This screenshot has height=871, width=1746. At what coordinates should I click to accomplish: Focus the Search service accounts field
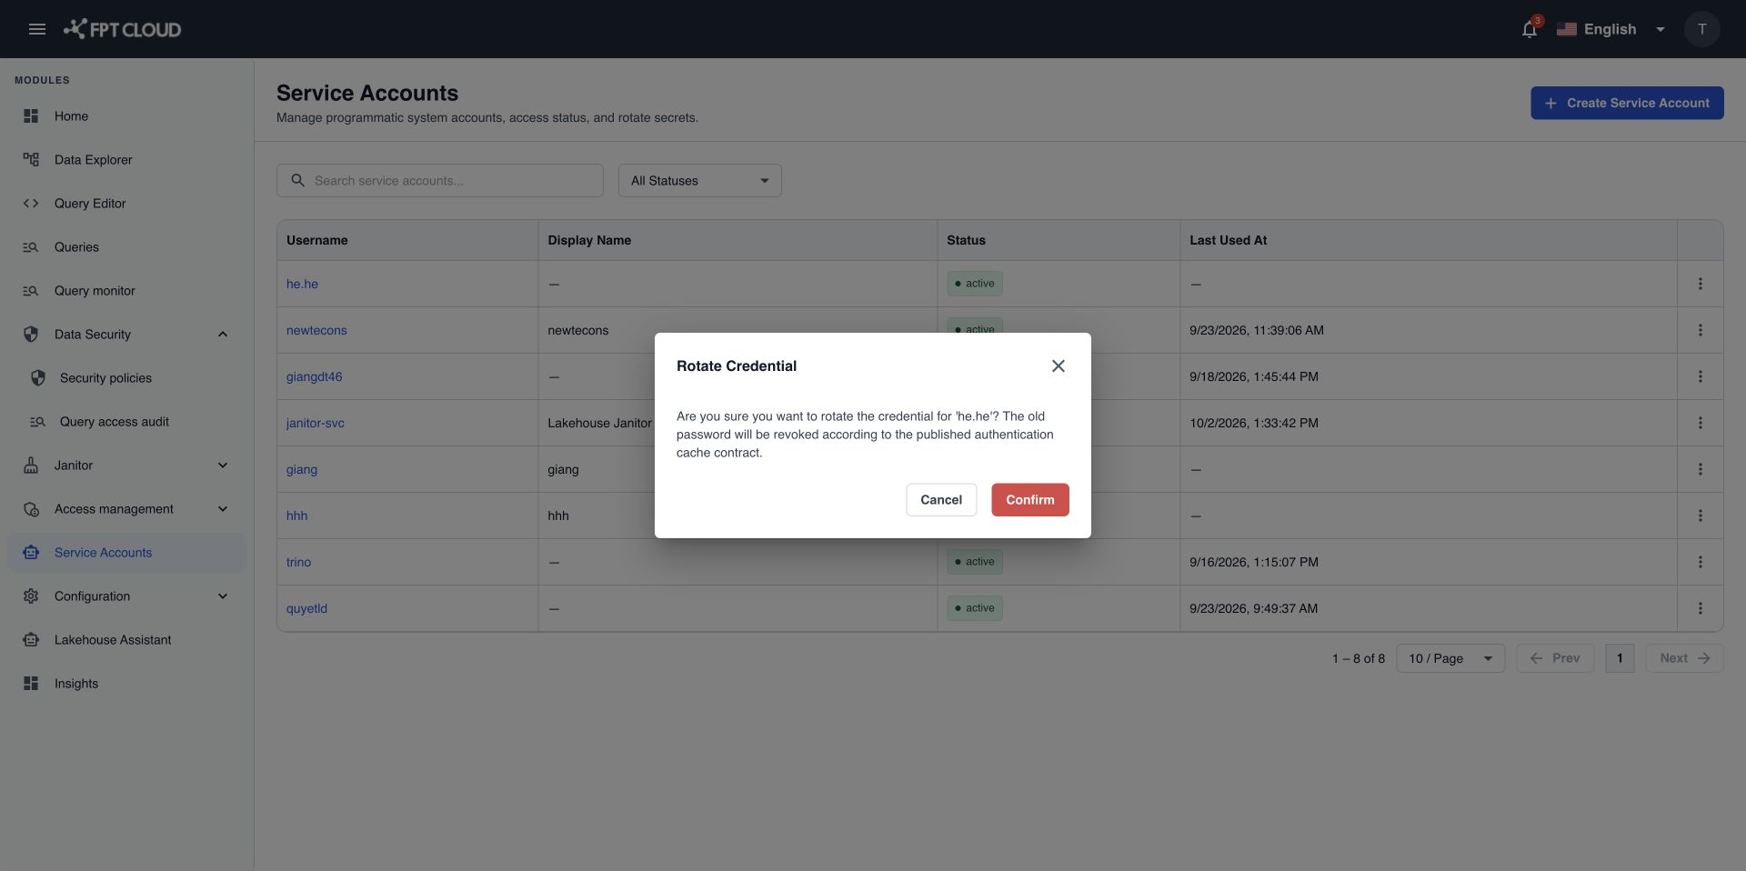pos(439,181)
